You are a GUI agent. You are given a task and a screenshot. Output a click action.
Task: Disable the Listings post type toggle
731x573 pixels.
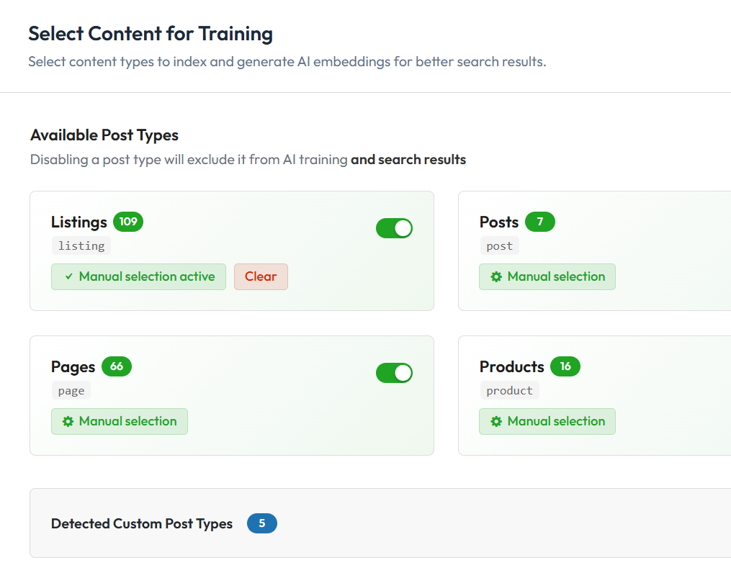pyautogui.click(x=394, y=228)
